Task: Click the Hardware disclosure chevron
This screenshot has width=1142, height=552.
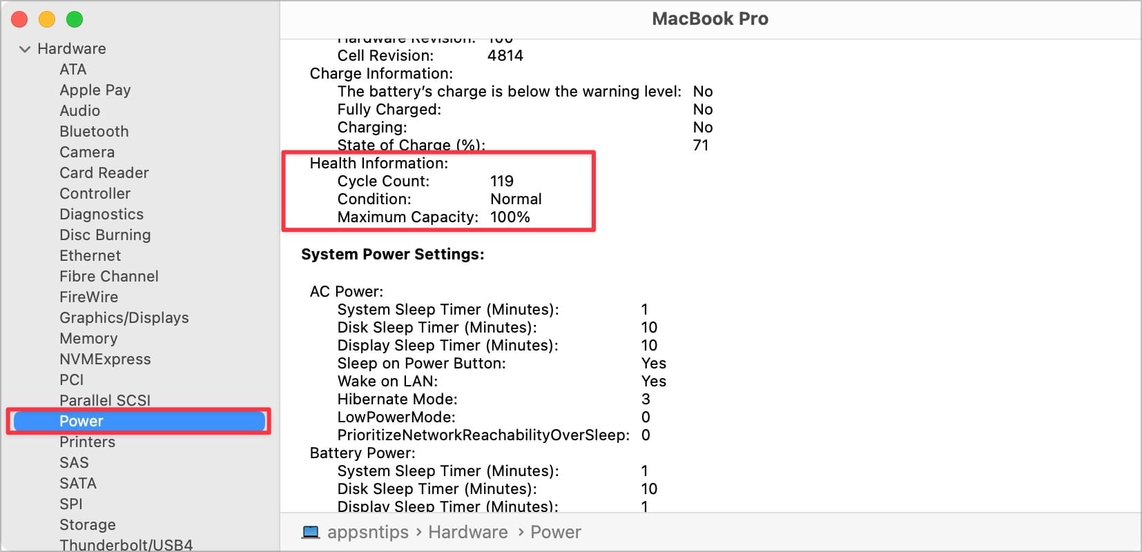Action: (x=24, y=48)
